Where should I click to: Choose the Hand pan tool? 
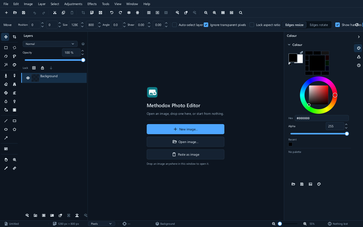[6, 160]
